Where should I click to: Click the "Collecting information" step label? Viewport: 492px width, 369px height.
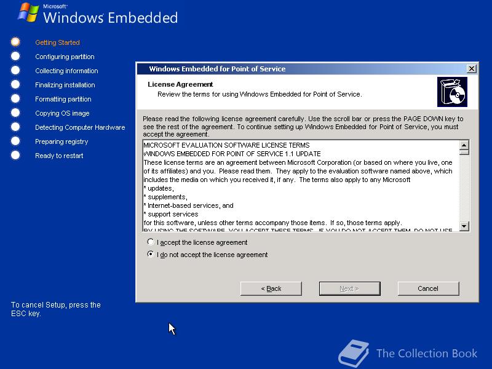tap(66, 71)
